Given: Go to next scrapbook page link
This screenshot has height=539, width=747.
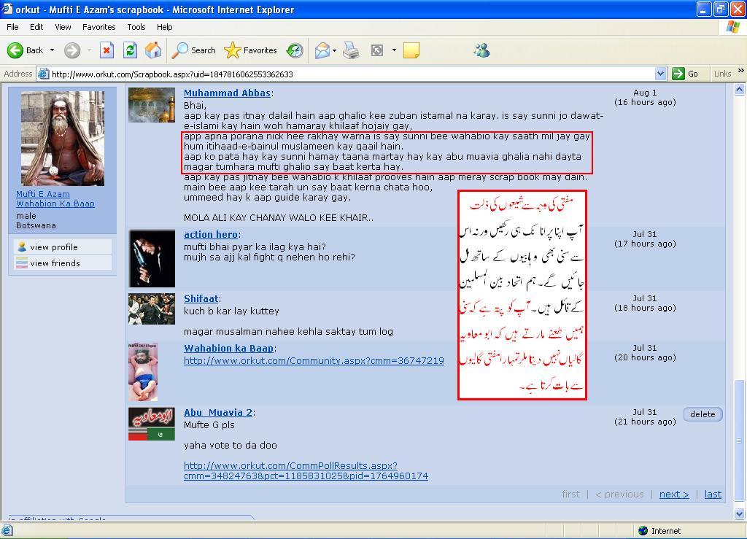Looking at the screenshot, I should click(673, 495).
